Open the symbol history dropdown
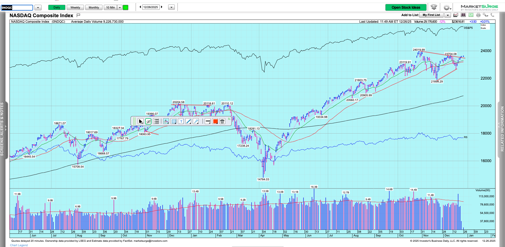Image resolution: width=505 pixels, height=247 pixels. [38, 8]
